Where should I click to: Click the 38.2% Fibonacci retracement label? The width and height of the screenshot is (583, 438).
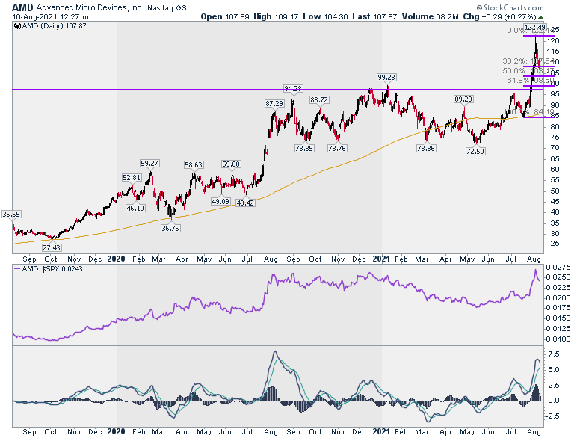528,61
